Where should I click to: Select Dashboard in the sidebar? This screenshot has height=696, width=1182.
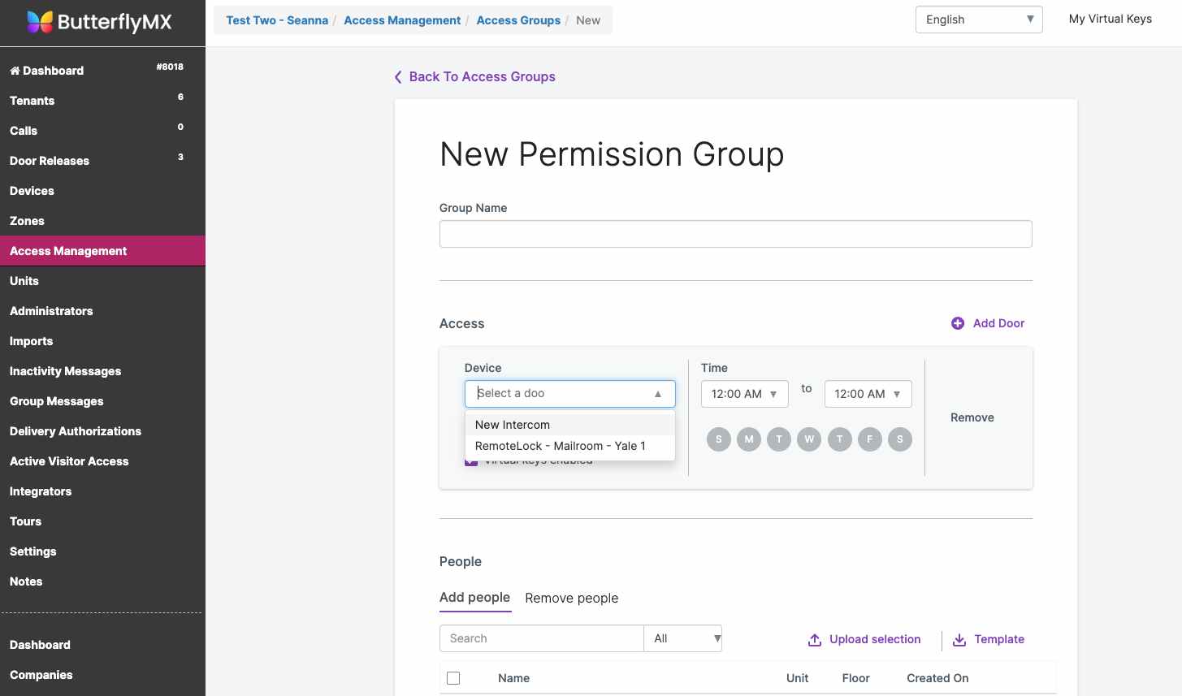(46, 71)
